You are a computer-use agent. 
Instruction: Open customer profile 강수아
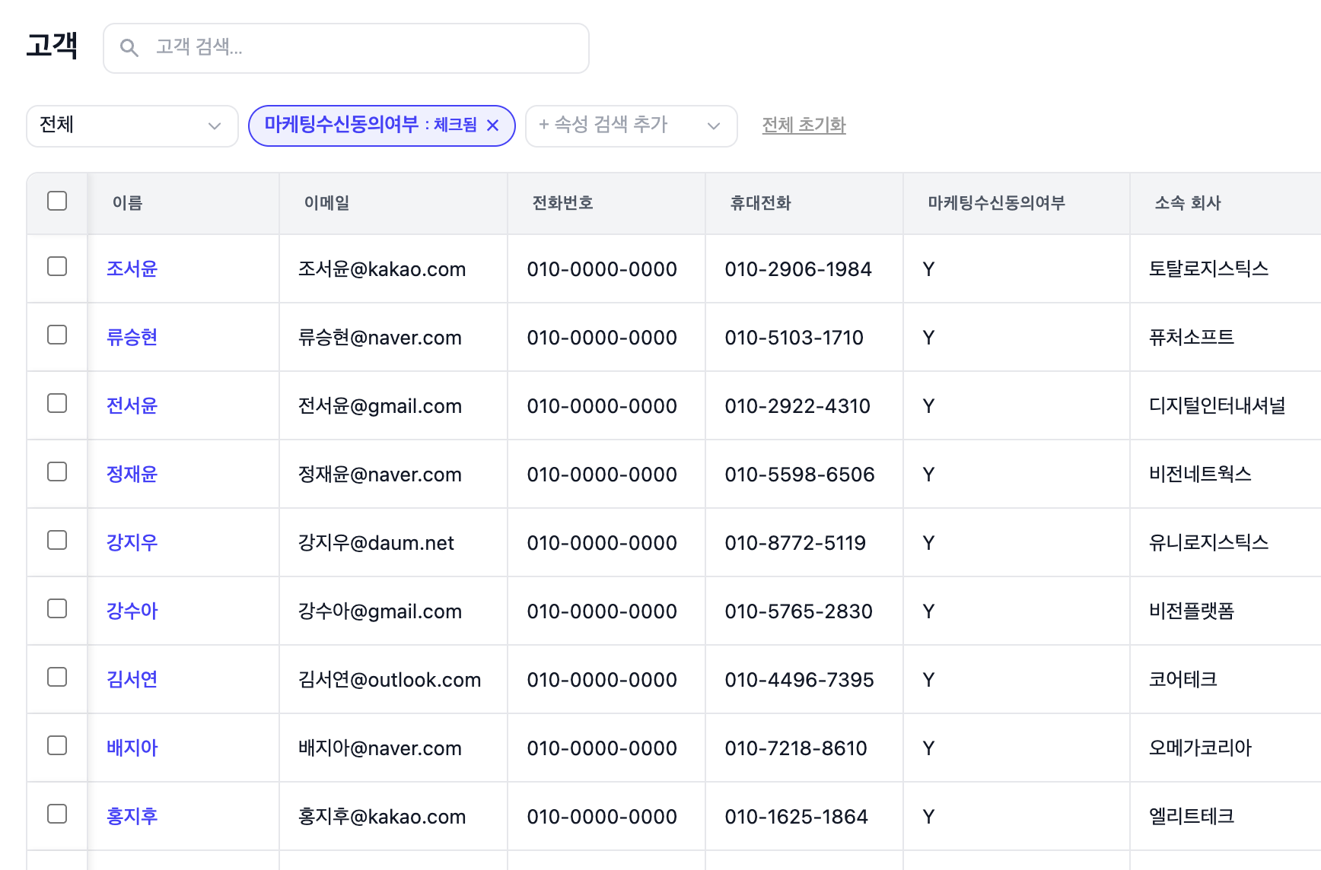click(x=131, y=611)
